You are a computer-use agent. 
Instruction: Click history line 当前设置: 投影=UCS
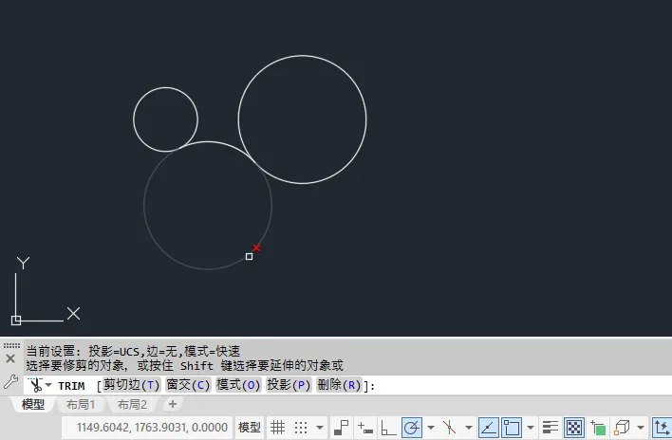coord(133,352)
